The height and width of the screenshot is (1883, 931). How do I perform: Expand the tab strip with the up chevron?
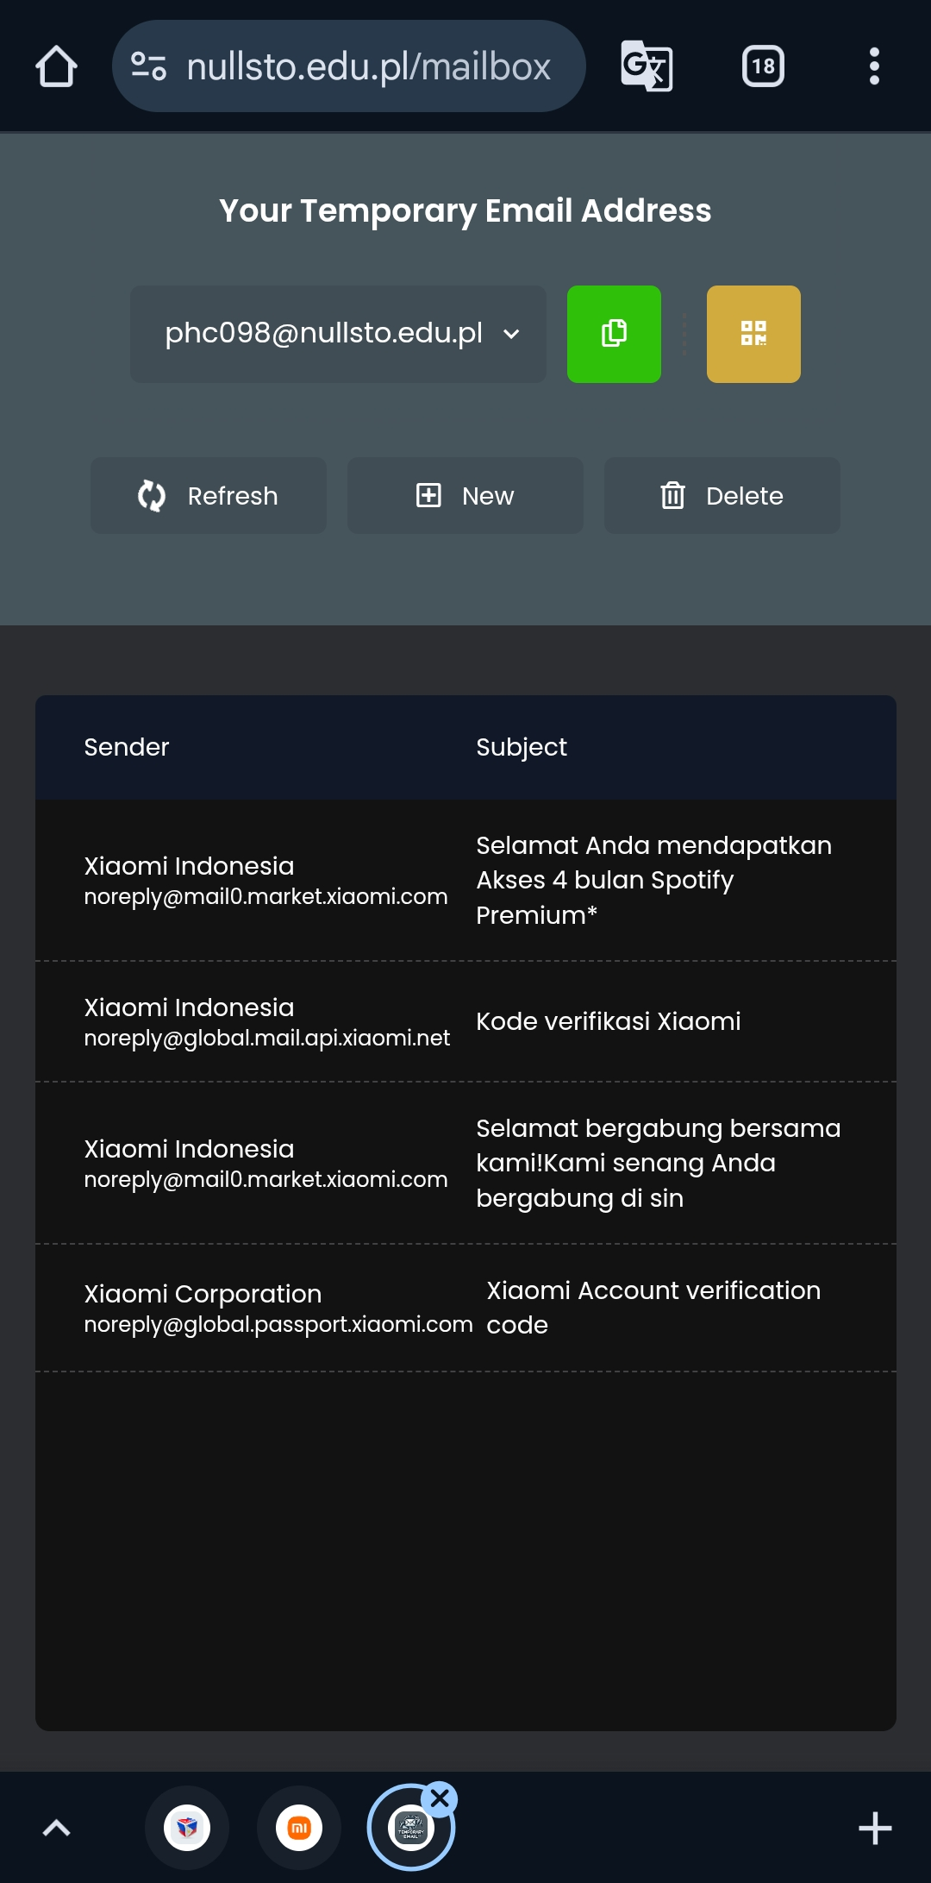pos(56,1828)
